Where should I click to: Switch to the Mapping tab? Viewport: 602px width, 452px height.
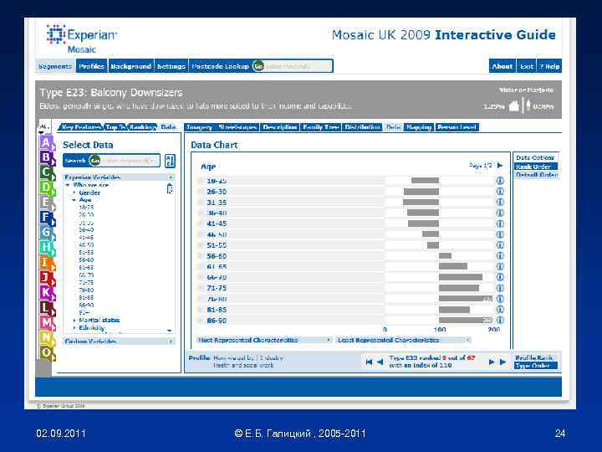(x=419, y=127)
